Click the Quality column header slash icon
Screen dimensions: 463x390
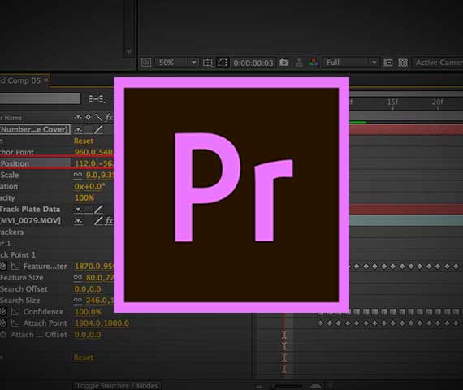98,117
